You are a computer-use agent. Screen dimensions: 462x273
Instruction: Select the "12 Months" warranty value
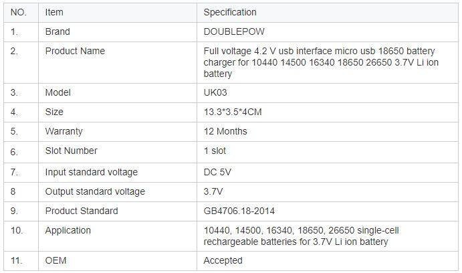pos(225,131)
